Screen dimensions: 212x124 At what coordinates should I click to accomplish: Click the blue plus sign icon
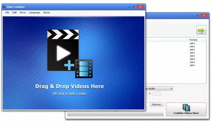pyautogui.click(x=69, y=65)
